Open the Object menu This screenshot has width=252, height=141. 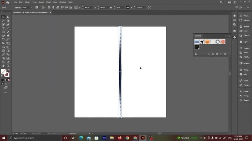click(x=28, y=2)
